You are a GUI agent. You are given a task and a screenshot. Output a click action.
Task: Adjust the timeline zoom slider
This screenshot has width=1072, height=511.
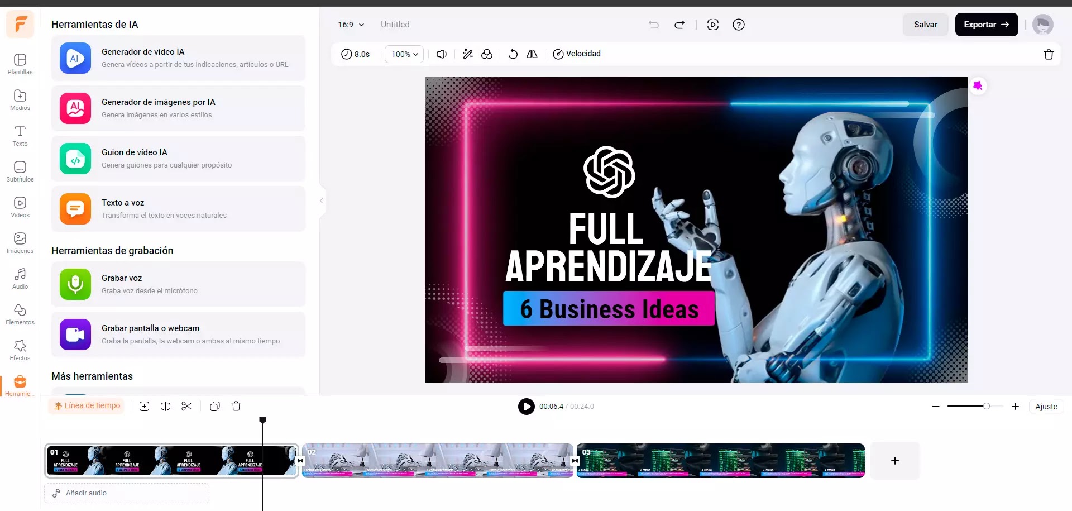click(975, 407)
